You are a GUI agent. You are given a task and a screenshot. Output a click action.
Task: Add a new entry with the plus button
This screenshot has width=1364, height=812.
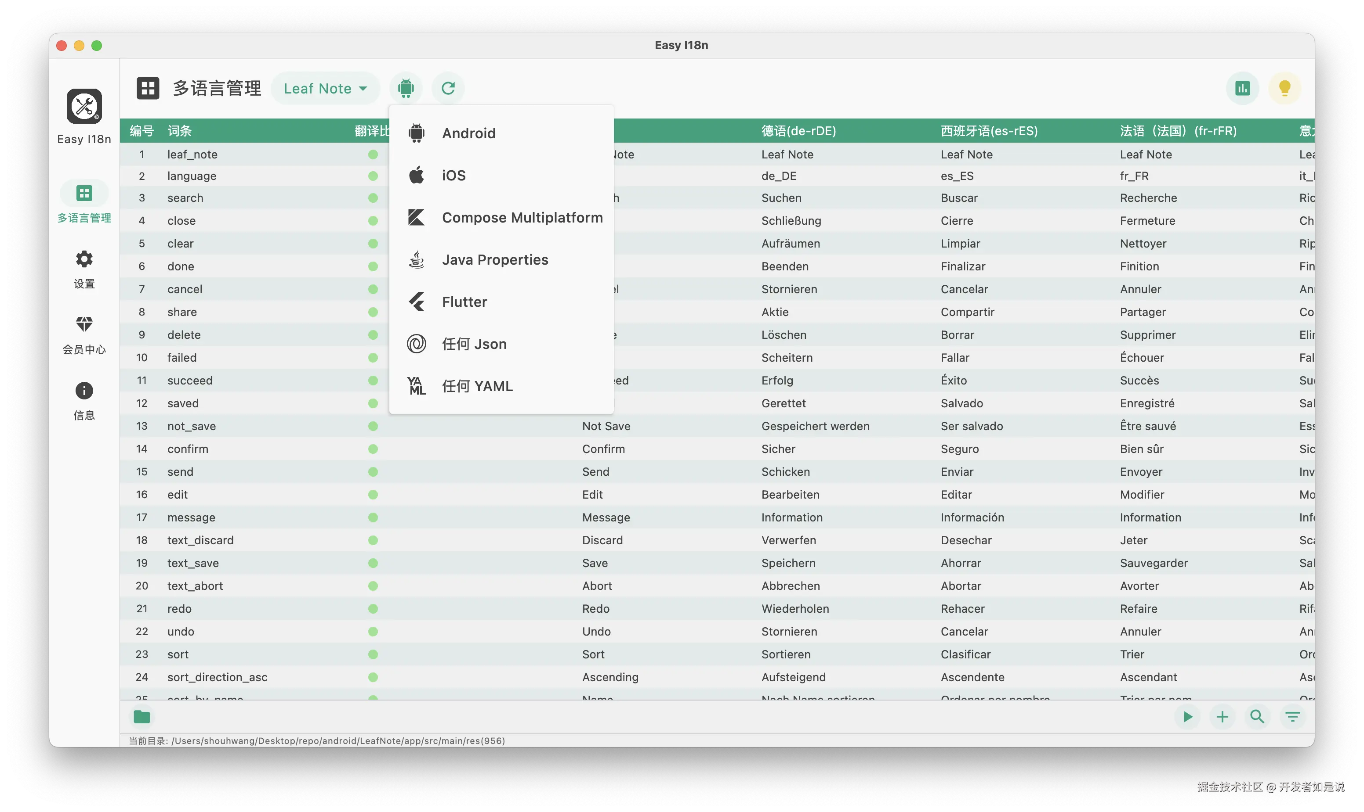pyautogui.click(x=1222, y=716)
